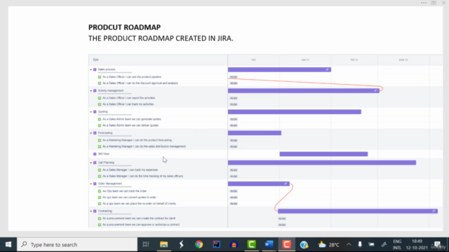The image size is (449, 252).
Task: Open the green Camtasia icon in taskbar
Action: pyautogui.click(x=251, y=244)
